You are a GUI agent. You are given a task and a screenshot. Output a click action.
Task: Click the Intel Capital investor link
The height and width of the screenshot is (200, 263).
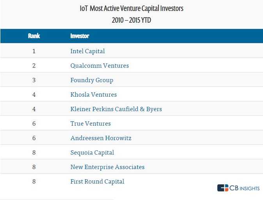(x=87, y=51)
